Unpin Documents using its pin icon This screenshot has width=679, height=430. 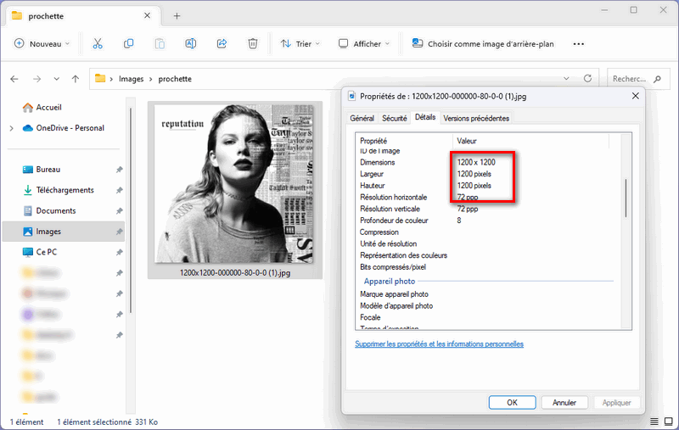coord(119,211)
